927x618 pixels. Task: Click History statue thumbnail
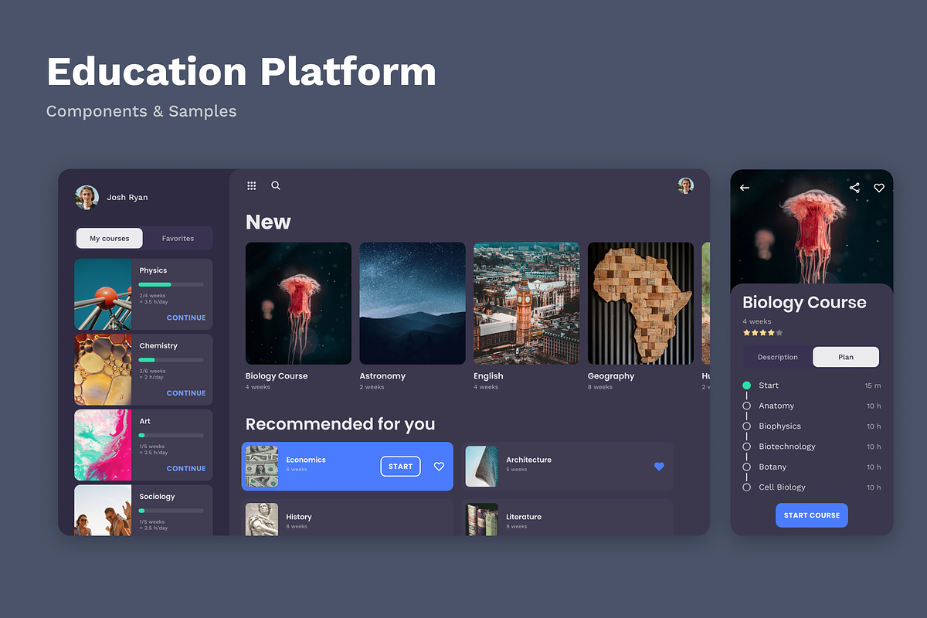coord(262,519)
